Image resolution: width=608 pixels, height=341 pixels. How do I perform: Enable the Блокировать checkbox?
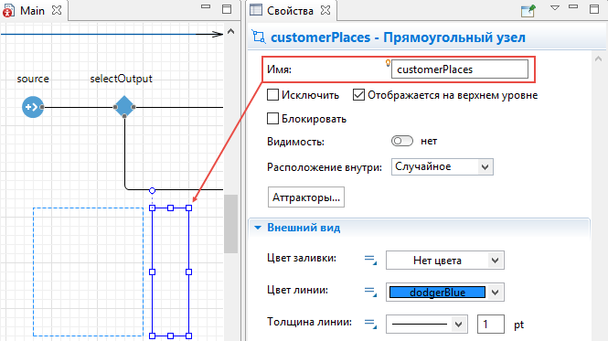[x=272, y=118]
